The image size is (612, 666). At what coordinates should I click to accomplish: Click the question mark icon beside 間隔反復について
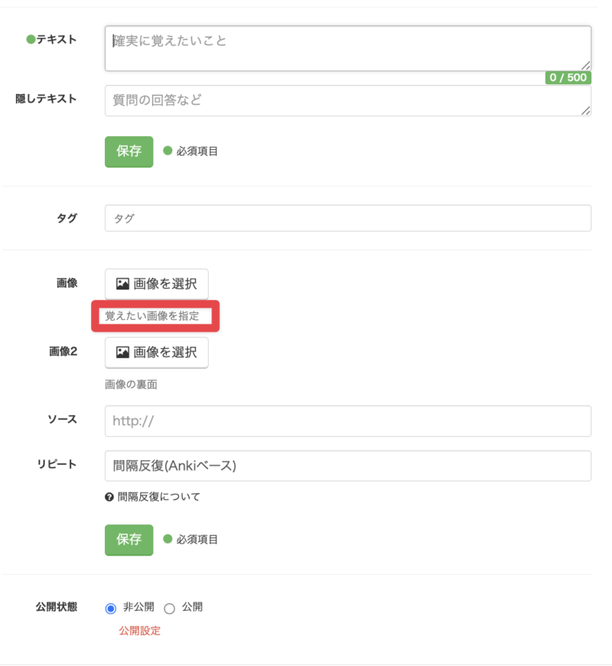[109, 497]
